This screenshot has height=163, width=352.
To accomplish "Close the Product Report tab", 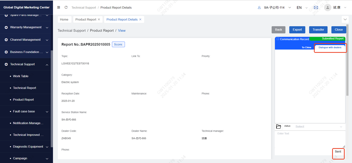I will click(99, 20).
